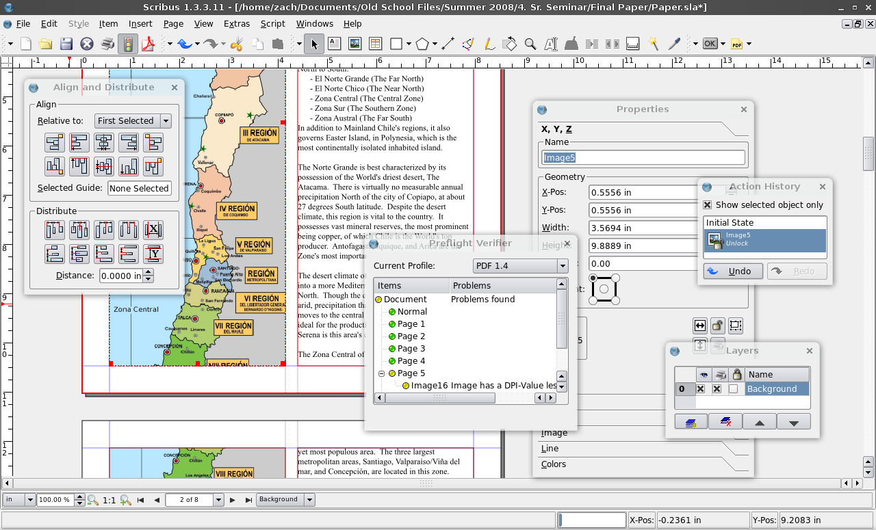Click into the Name field Image5
Image resolution: width=876 pixels, height=530 pixels.
pyautogui.click(x=644, y=157)
